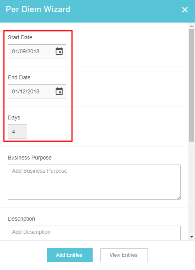The image size is (195, 270).
Task: Select the Days field showing 4
Action: (x=18, y=131)
